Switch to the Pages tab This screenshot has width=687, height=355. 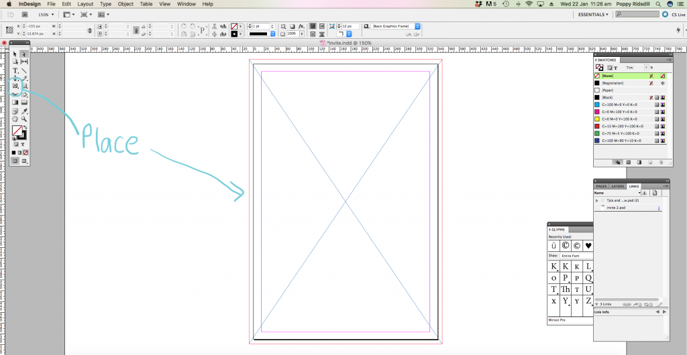(x=602, y=186)
